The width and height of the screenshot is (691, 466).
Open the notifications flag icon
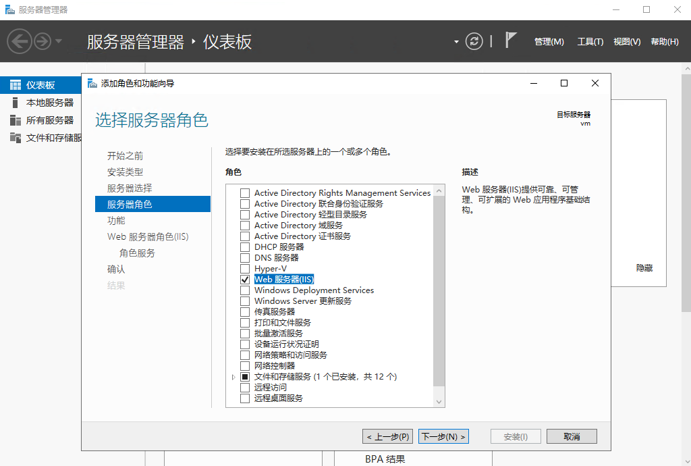pos(511,41)
